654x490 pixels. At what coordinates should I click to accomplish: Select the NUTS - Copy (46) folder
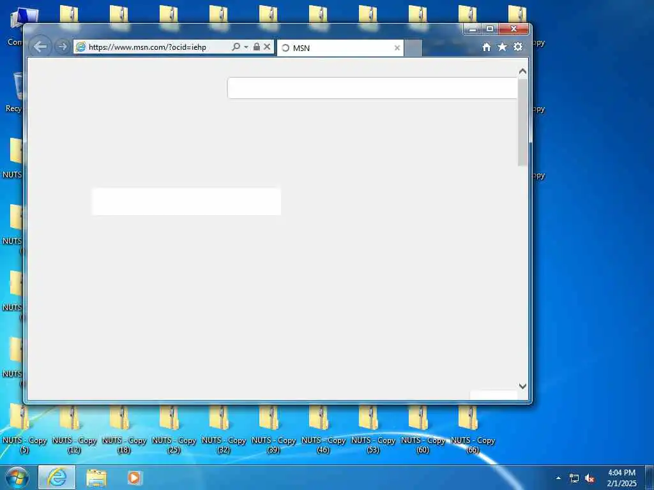tap(323, 429)
